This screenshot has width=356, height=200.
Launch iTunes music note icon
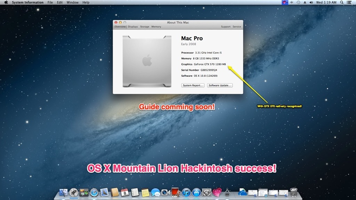(186, 192)
